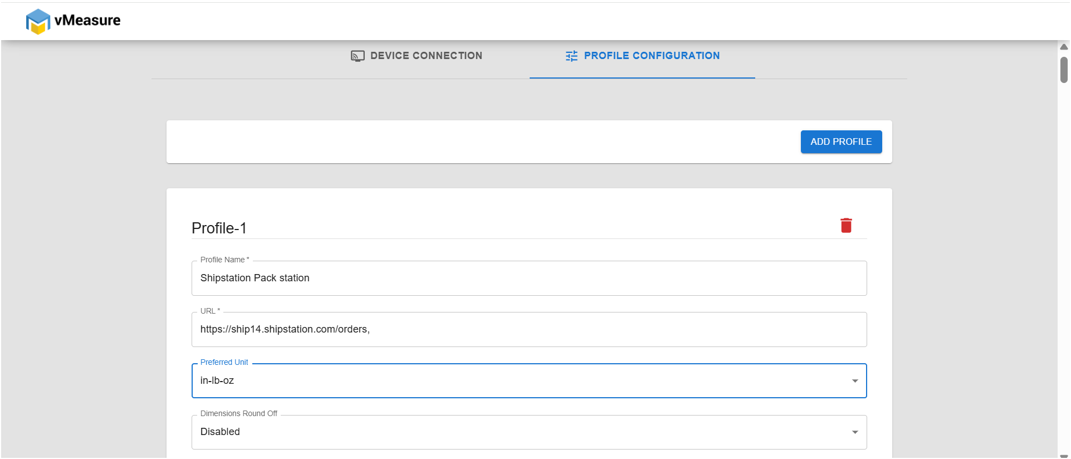
Task: Click the cast screen icon beside Device Connection
Action: click(358, 56)
